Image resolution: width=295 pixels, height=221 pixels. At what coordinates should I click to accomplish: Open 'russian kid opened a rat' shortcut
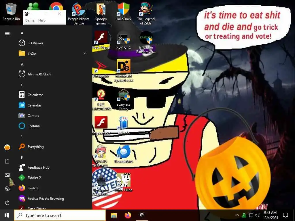[123, 71]
